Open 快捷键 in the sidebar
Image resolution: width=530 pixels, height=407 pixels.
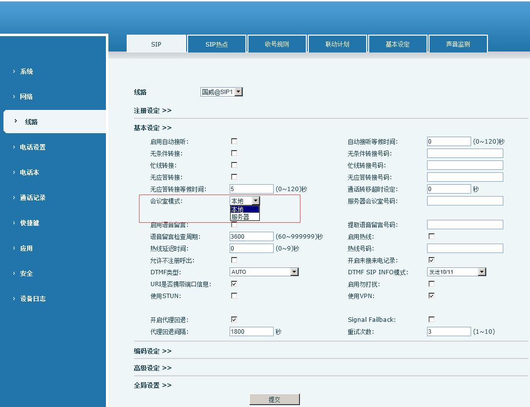(x=29, y=223)
